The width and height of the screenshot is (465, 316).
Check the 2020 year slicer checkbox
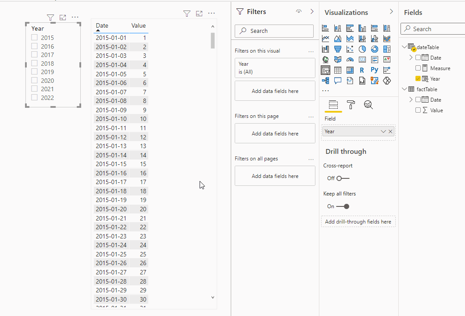(x=34, y=80)
